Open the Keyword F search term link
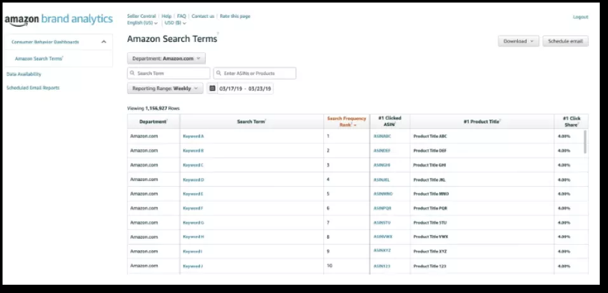The height and width of the screenshot is (293, 608). (x=193, y=208)
